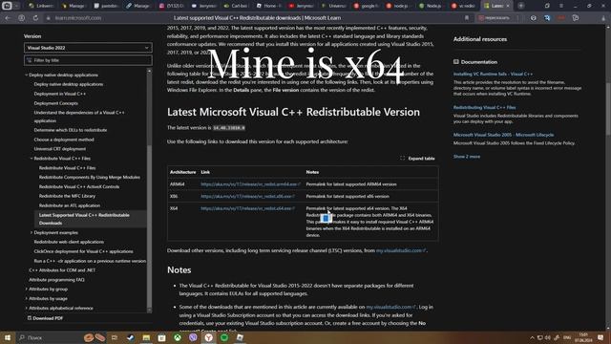Screen dimensions: 611x344
Task: Expand the Deployment examples node
Action: pos(32,232)
